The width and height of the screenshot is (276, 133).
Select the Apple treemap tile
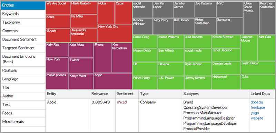coord(113,81)
